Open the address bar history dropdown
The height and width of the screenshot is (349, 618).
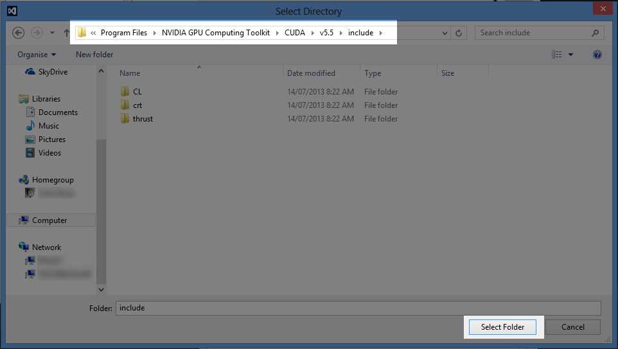point(445,33)
